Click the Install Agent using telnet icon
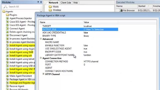Image resolution: width=160 pixels, height=90 pixels. (7, 59)
